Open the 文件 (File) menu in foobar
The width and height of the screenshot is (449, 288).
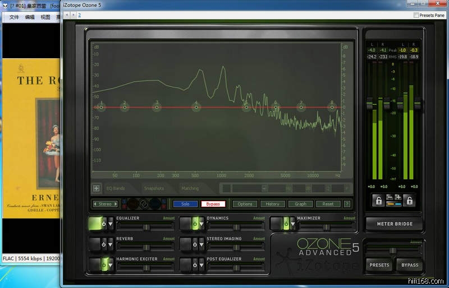coord(14,17)
